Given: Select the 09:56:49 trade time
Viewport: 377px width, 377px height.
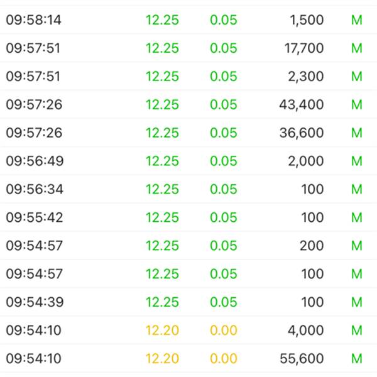Looking at the screenshot, I should (34, 161).
